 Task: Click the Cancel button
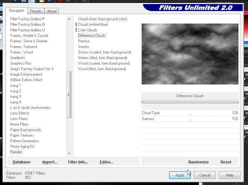pos(205,175)
